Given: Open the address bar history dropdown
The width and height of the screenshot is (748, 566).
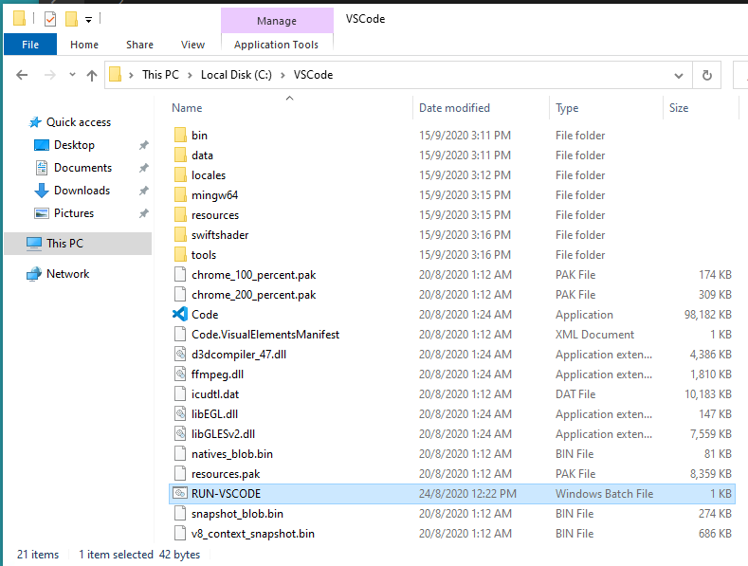Looking at the screenshot, I should [x=678, y=75].
